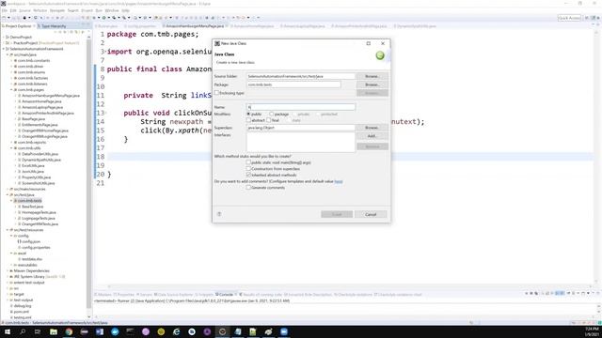Select the public modifier radio button

[248, 115]
